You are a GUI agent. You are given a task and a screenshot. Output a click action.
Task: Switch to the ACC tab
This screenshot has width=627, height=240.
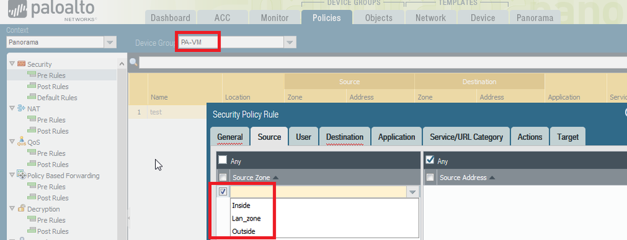(222, 18)
